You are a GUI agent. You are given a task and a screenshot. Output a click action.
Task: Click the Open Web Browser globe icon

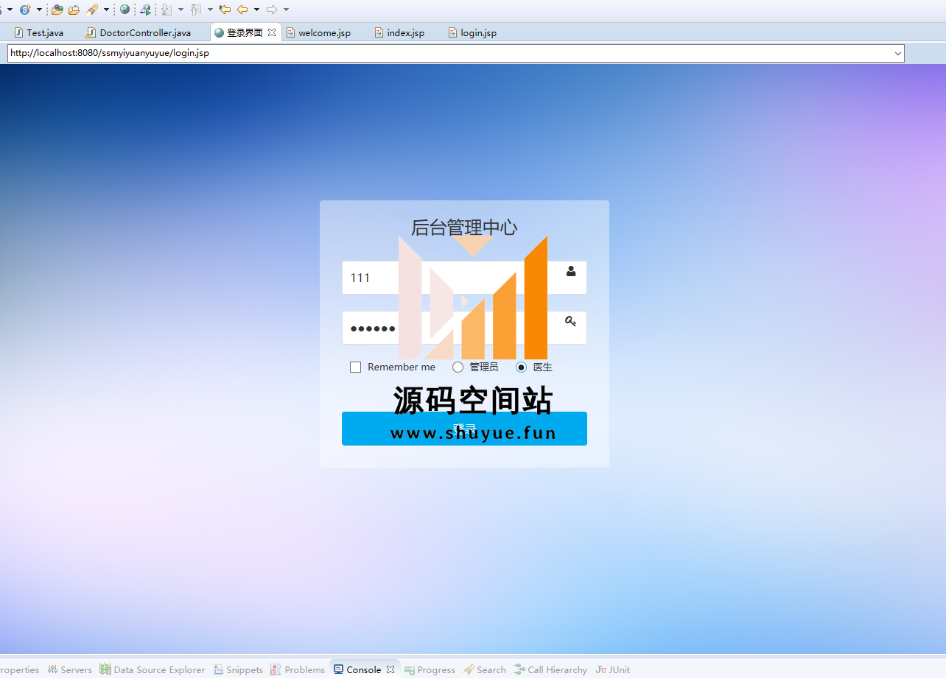click(125, 10)
